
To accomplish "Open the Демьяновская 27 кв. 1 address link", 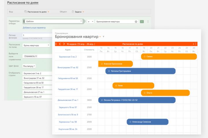I will [68, 100].
